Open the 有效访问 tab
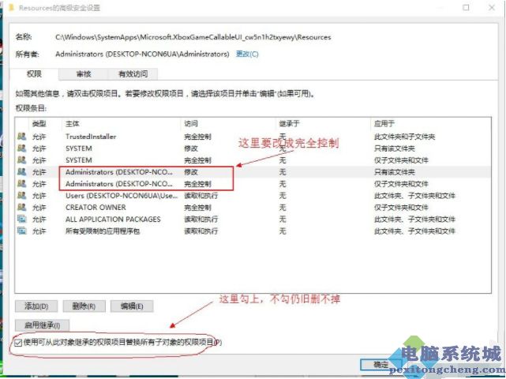 tap(133, 74)
